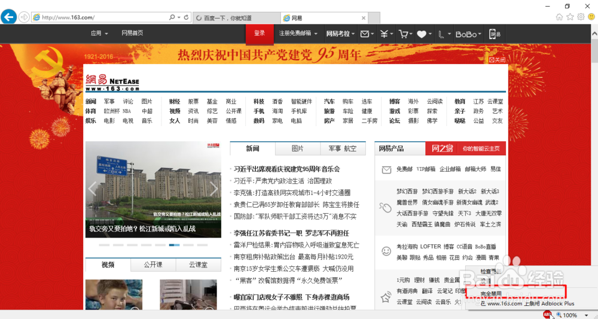Close the 网易 browser tab

tap(364, 18)
